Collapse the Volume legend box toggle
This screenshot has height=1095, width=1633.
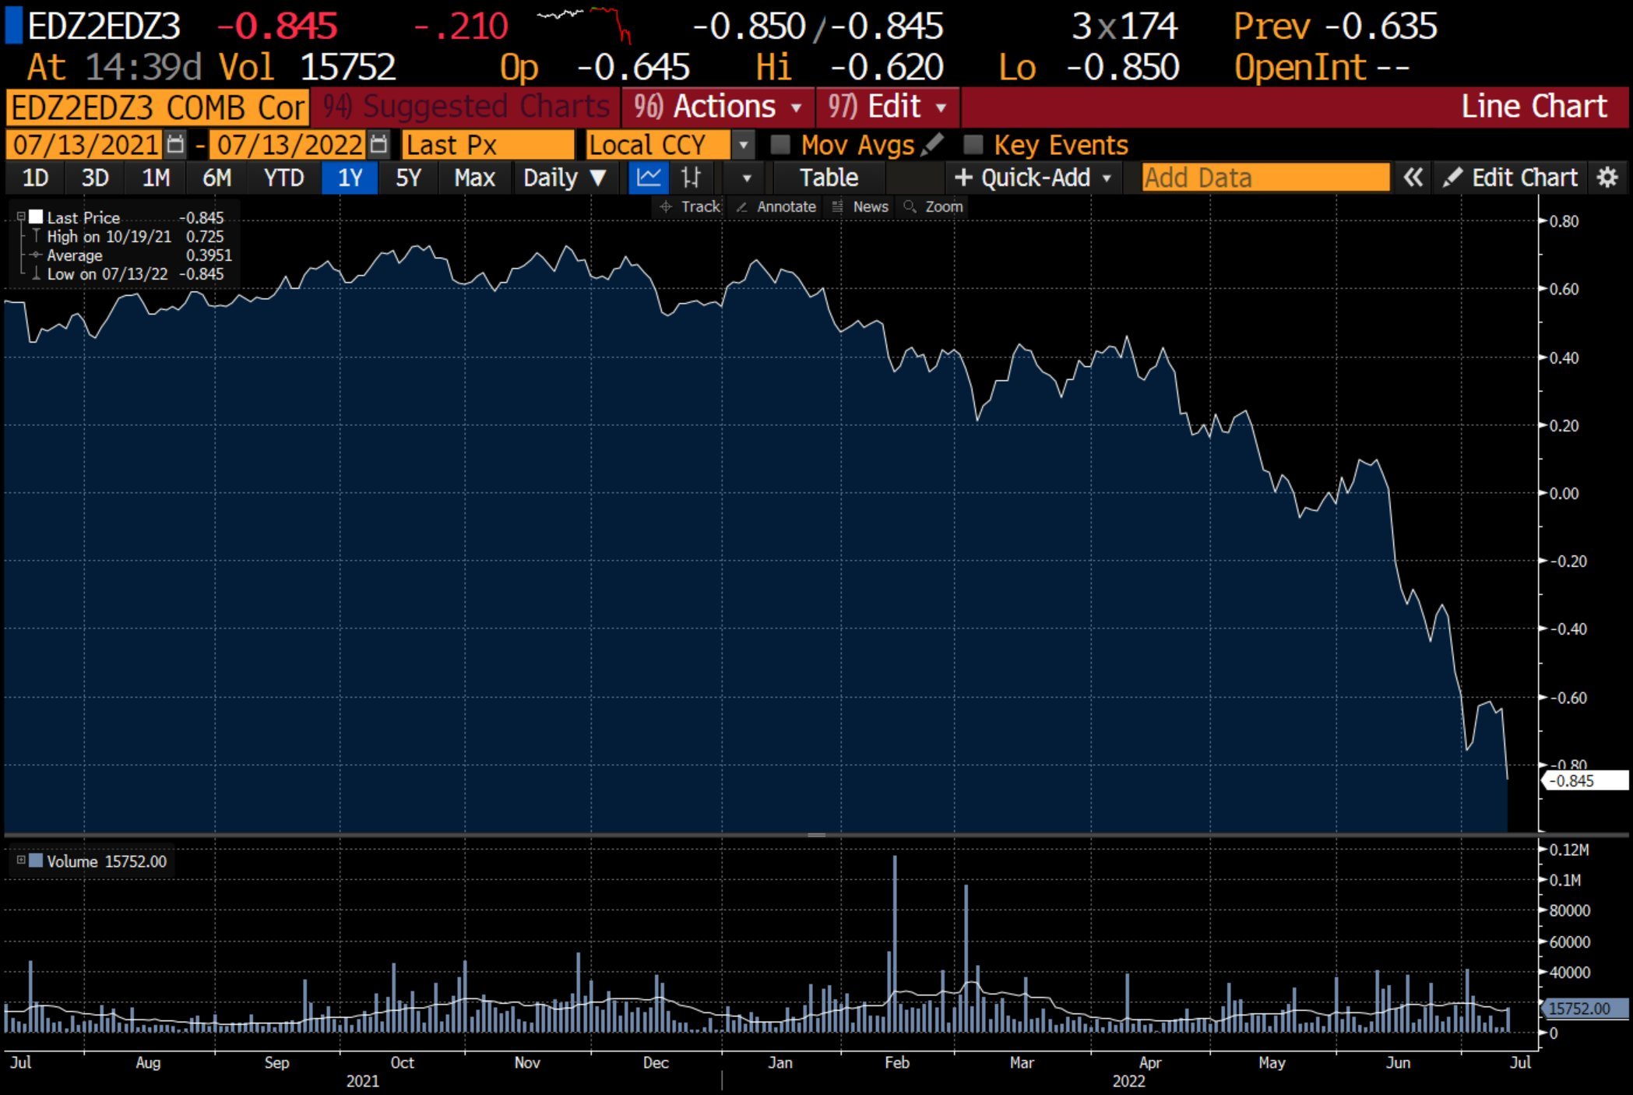[21, 860]
